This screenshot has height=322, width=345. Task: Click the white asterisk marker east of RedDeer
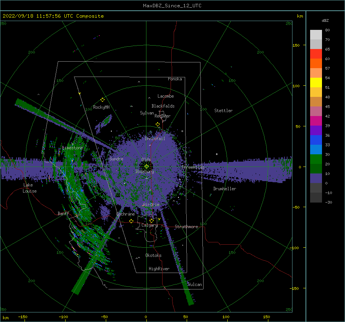click(x=182, y=131)
